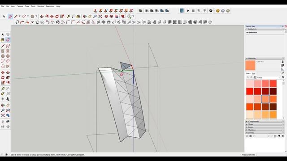Choose the highlighted orange swatch
This screenshot has width=287, height=161.
[265, 99]
